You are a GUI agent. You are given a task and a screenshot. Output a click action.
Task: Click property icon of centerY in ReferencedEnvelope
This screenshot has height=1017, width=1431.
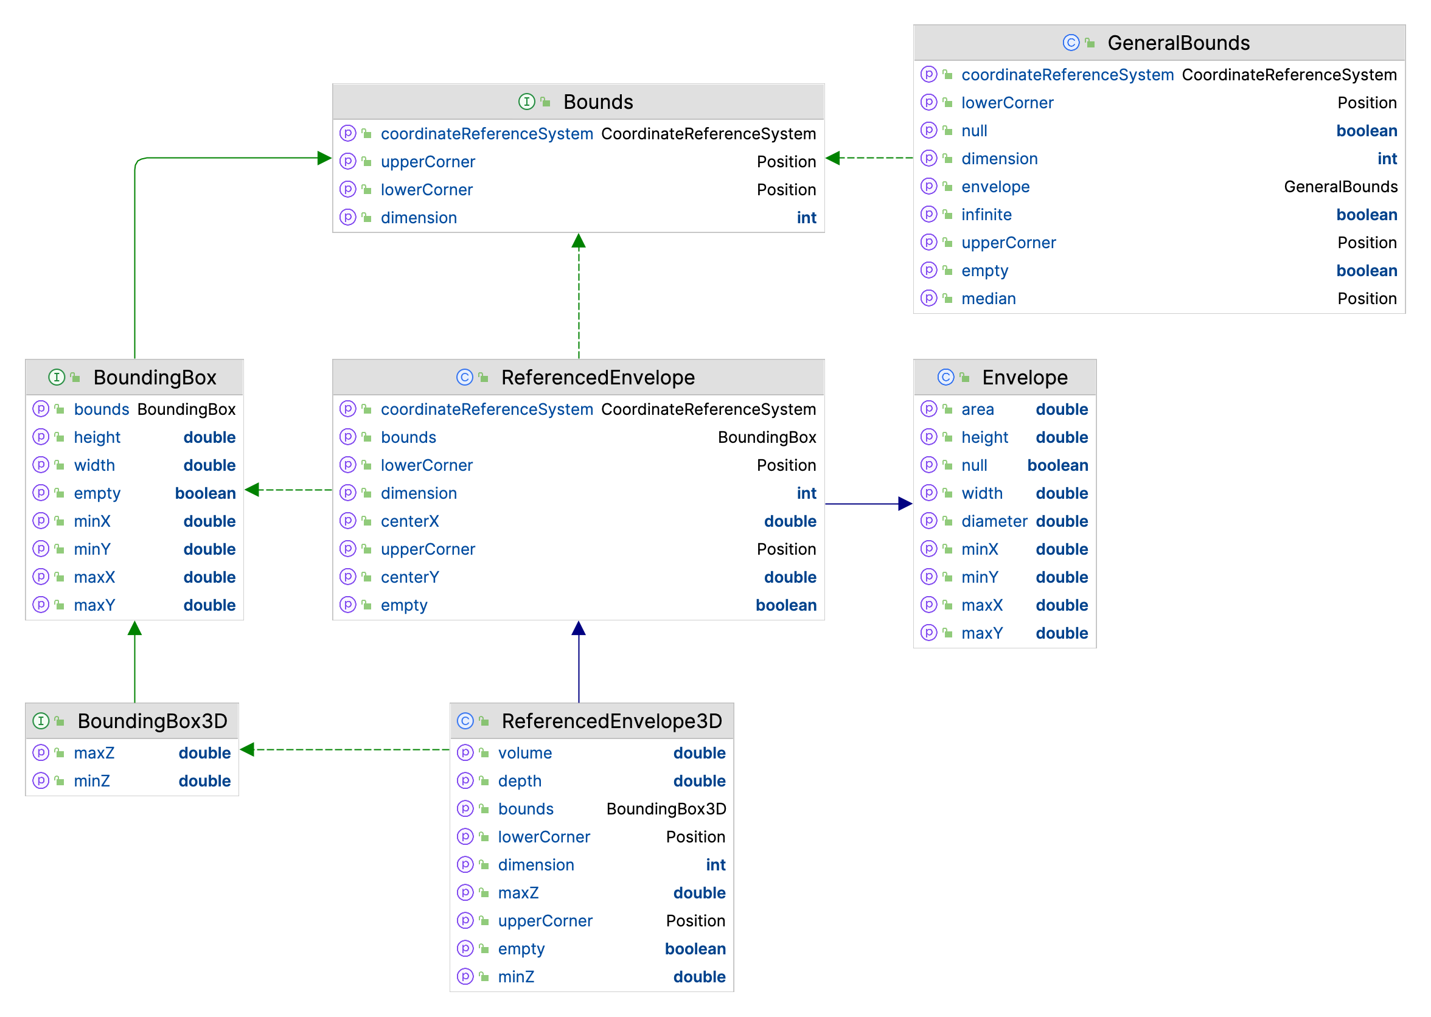[x=347, y=577]
